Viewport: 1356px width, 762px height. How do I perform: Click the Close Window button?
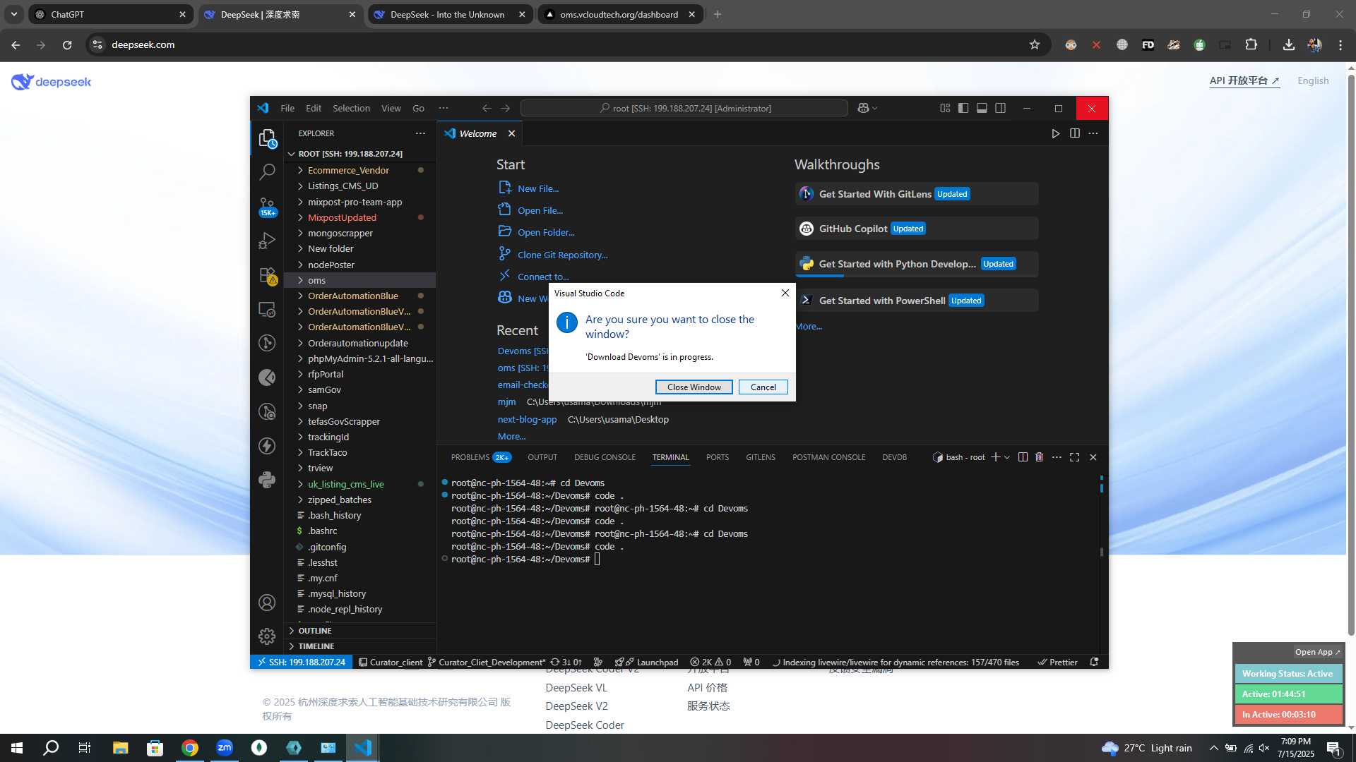(694, 387)
